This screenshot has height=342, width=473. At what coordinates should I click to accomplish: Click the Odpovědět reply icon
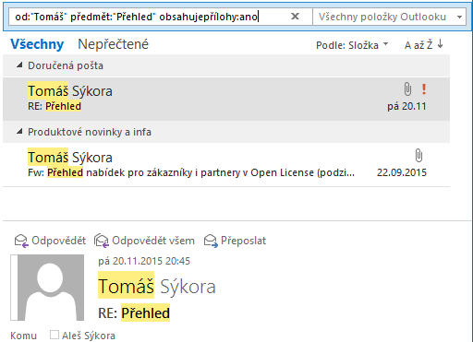point(21,241)
